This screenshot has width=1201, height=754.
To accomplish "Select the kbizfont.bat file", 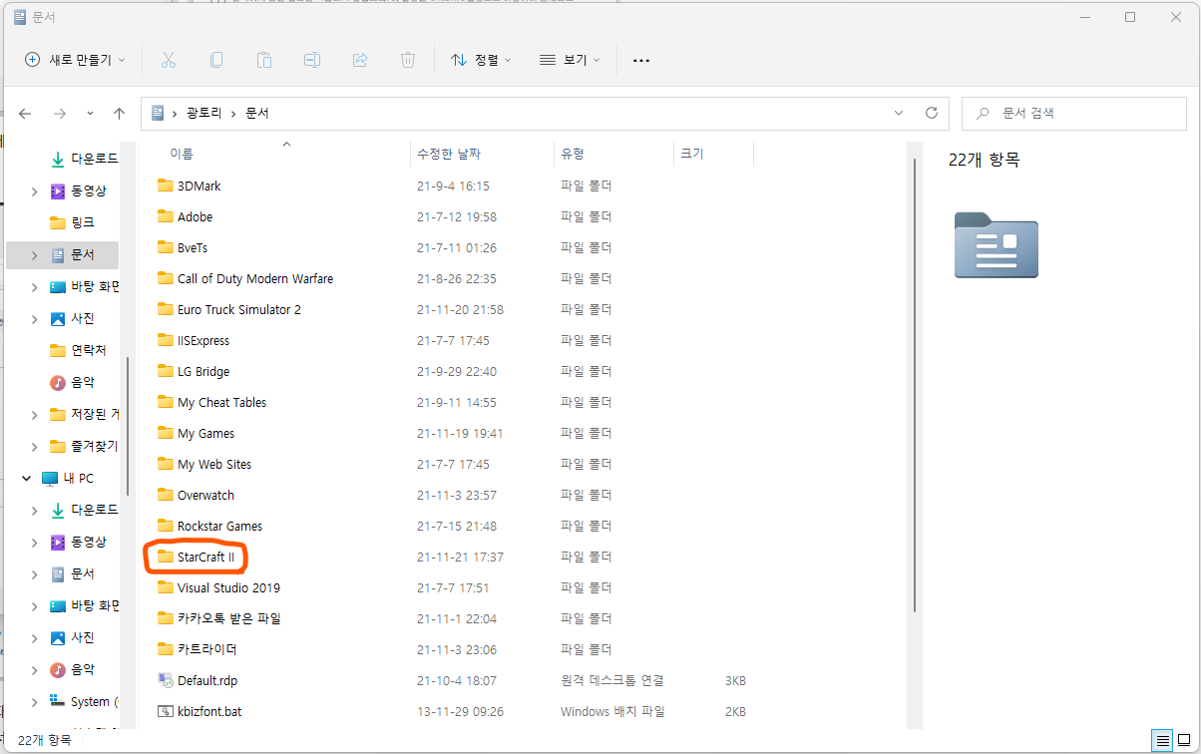I will tap(200, 711).
